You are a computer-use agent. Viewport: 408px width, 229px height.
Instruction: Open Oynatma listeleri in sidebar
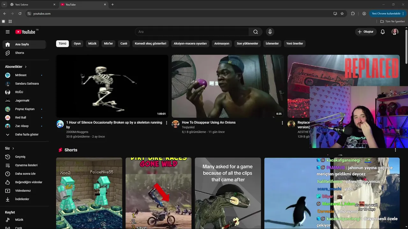[24, 165]
